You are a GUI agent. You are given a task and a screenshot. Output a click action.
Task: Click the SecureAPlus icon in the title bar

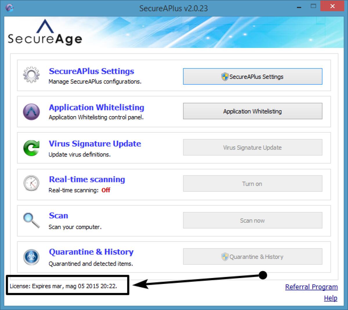coord(10,8)
